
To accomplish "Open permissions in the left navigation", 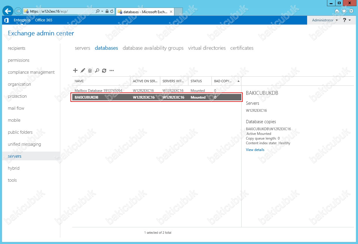I will 19,60.
